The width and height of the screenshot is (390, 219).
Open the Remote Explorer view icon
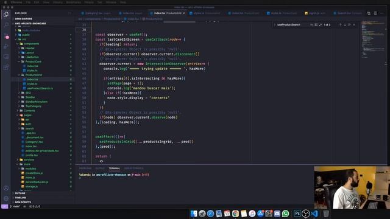pyautogui.click(x=6, y=57)
